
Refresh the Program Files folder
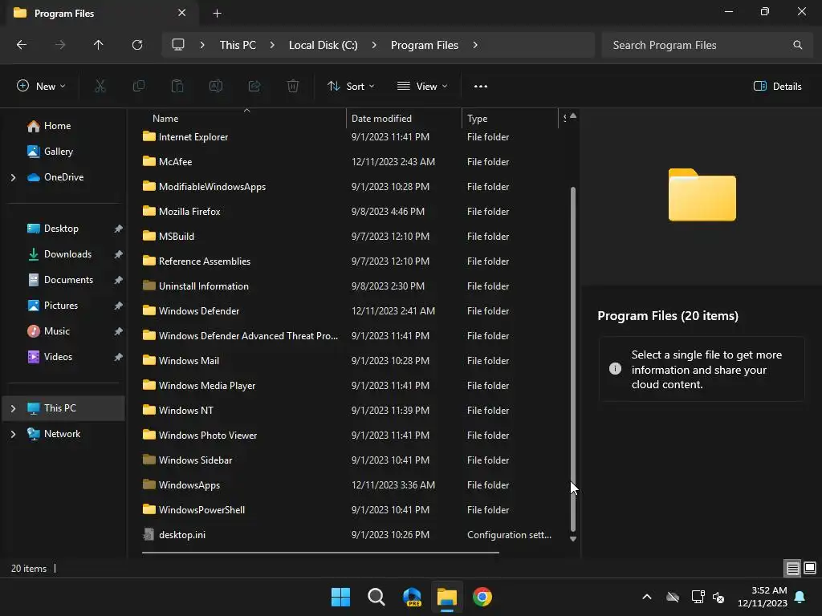point(137,45)
